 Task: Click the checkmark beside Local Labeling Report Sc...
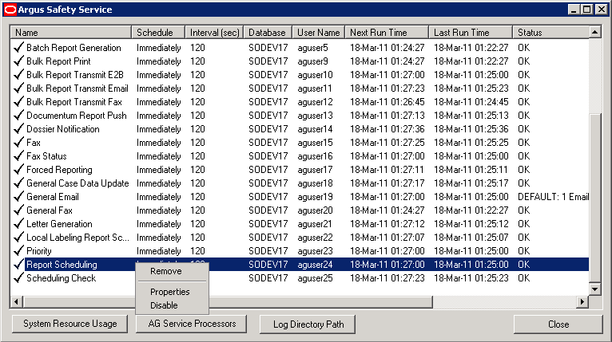18,238
